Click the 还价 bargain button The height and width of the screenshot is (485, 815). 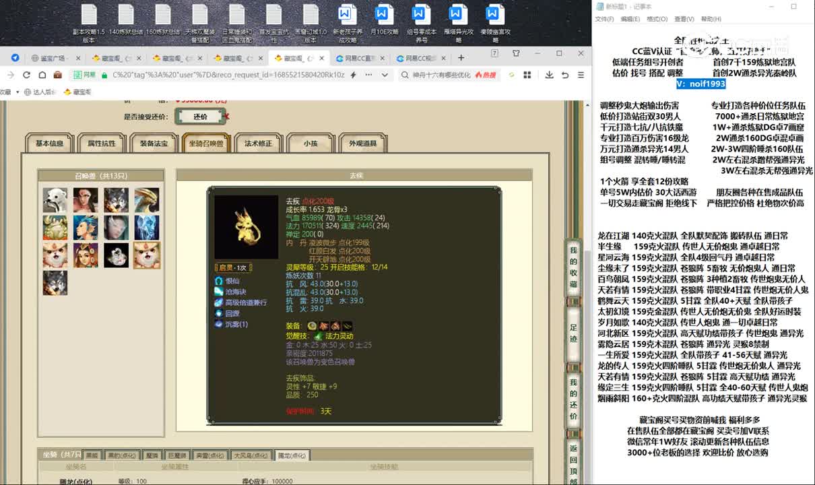[201, 117]
